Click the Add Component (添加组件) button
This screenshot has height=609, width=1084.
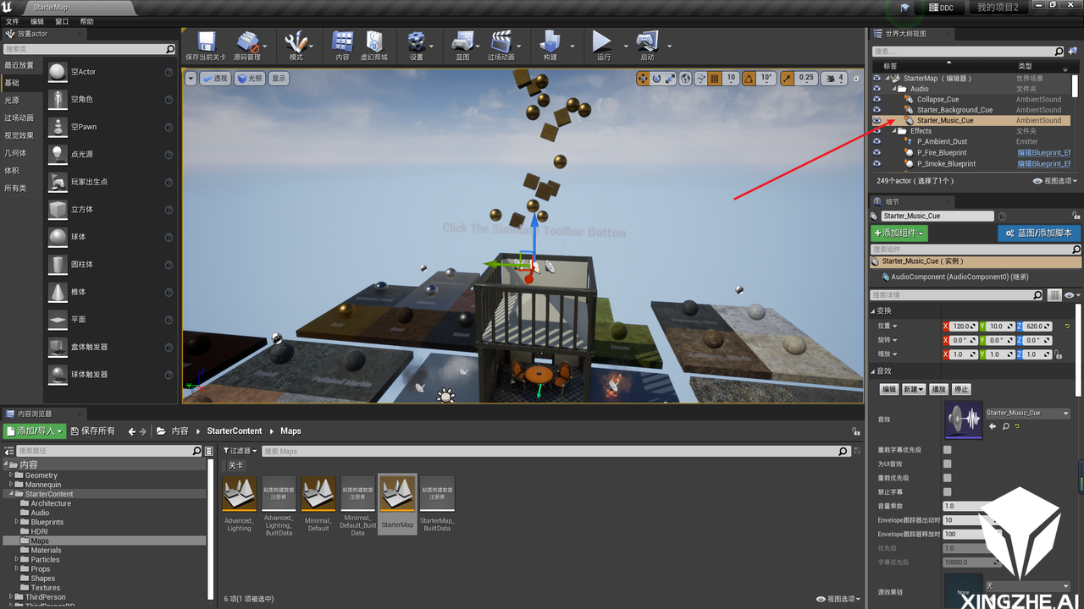[899, 233]
